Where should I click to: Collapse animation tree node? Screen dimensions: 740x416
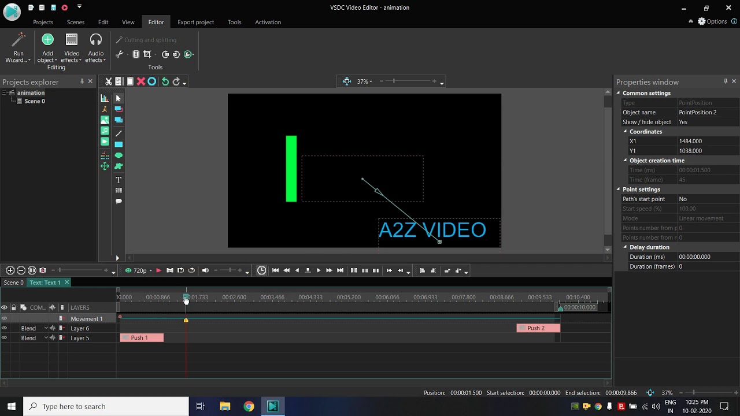point(5,92)
